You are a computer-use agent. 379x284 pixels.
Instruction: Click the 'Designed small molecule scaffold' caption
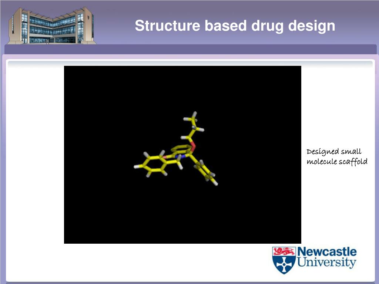point(337,157)
